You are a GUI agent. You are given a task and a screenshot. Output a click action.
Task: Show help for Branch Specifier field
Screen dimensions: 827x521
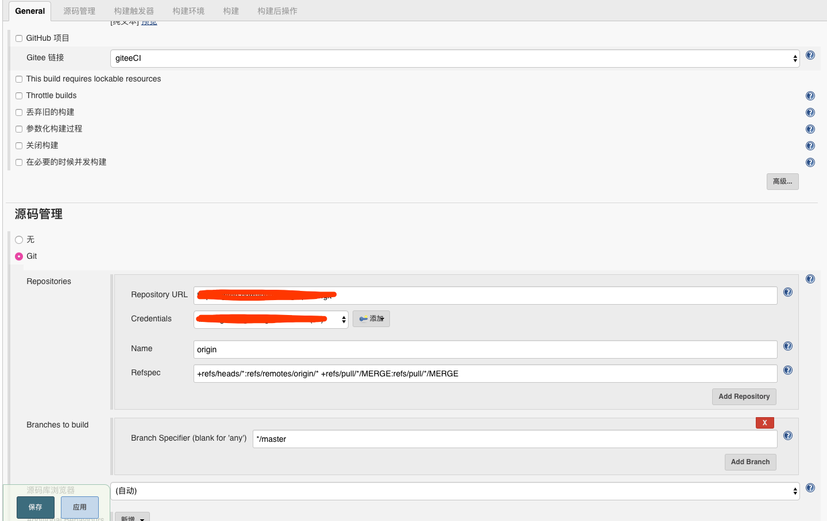pos(787,436)
